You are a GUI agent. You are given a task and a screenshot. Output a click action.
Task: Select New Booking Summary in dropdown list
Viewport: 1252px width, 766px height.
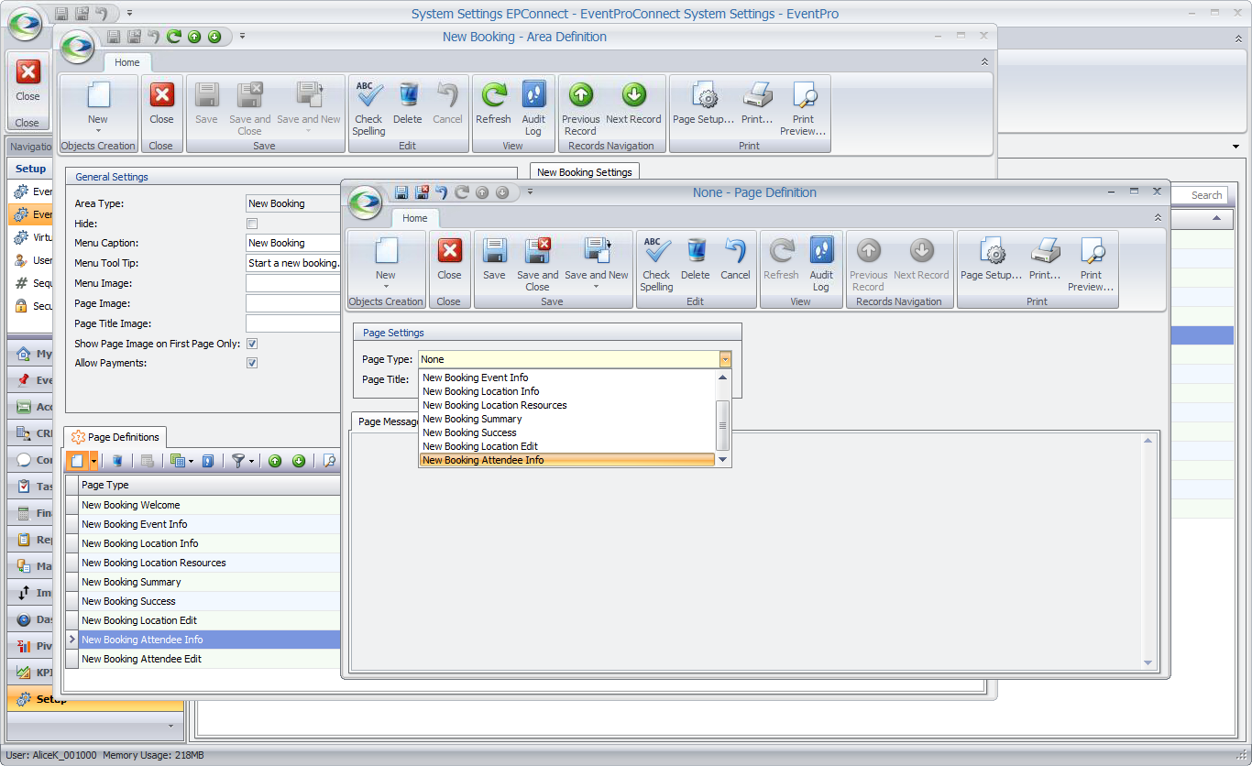566,419
